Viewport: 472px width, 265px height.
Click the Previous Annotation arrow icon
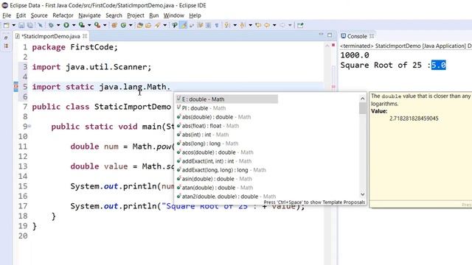(243, 25)
